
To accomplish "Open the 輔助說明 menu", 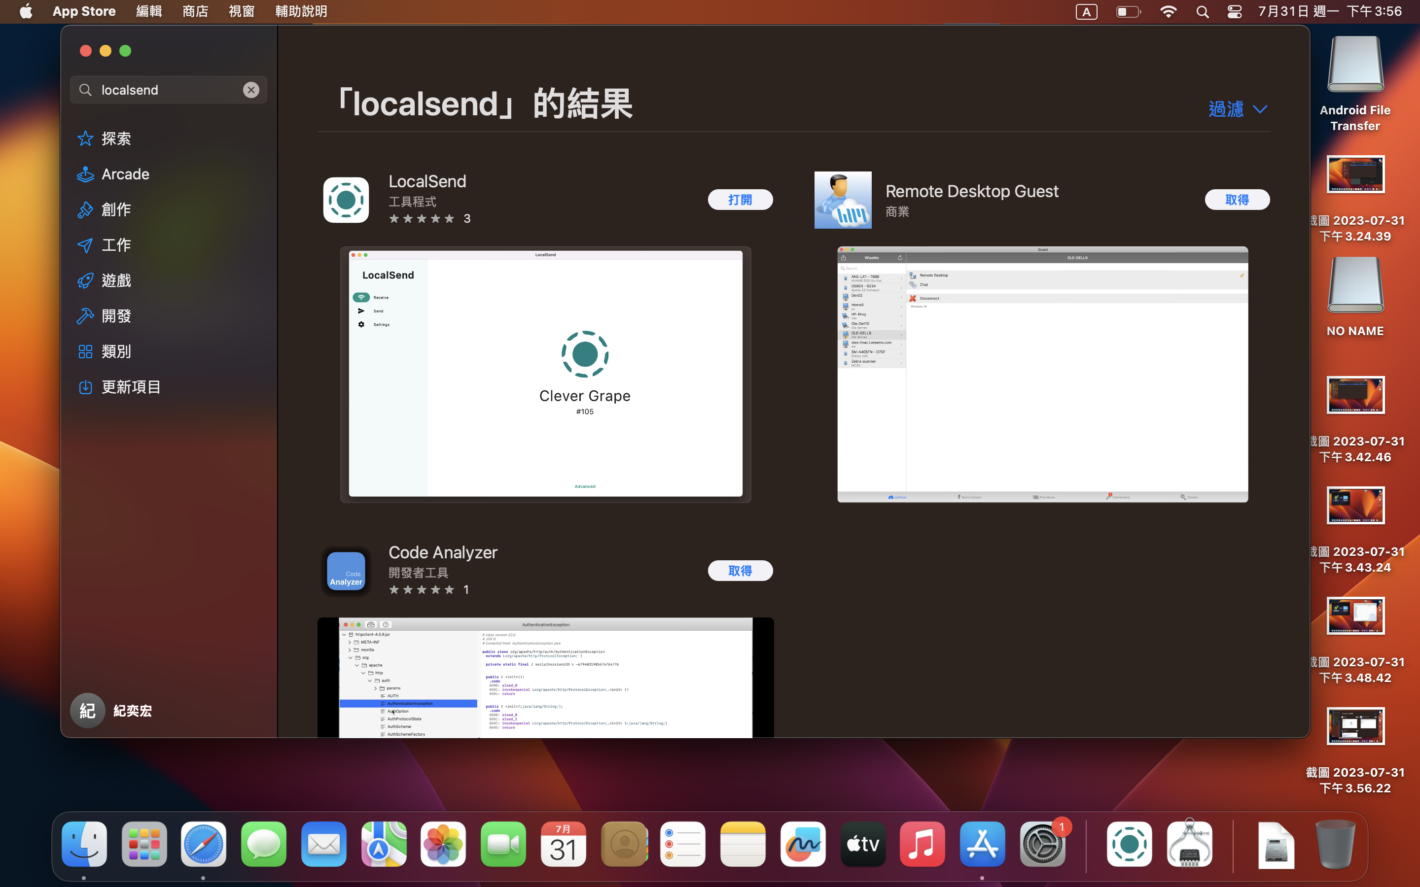I will coord(302,11).
